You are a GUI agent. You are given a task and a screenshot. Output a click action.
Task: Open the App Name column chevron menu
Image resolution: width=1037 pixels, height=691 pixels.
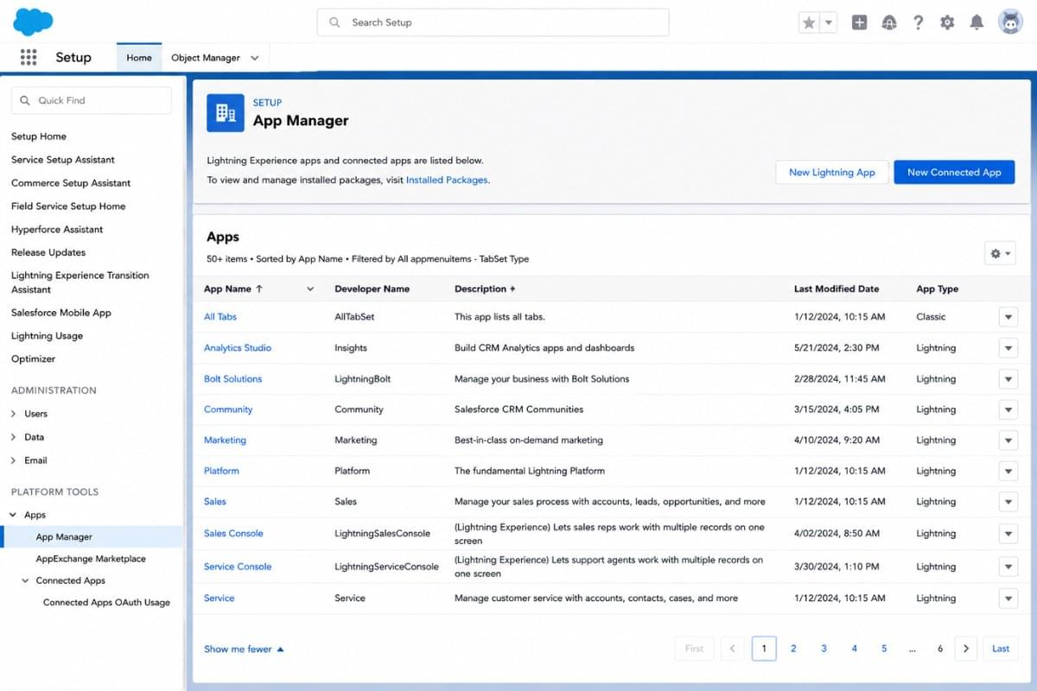(x=310, y=288)
